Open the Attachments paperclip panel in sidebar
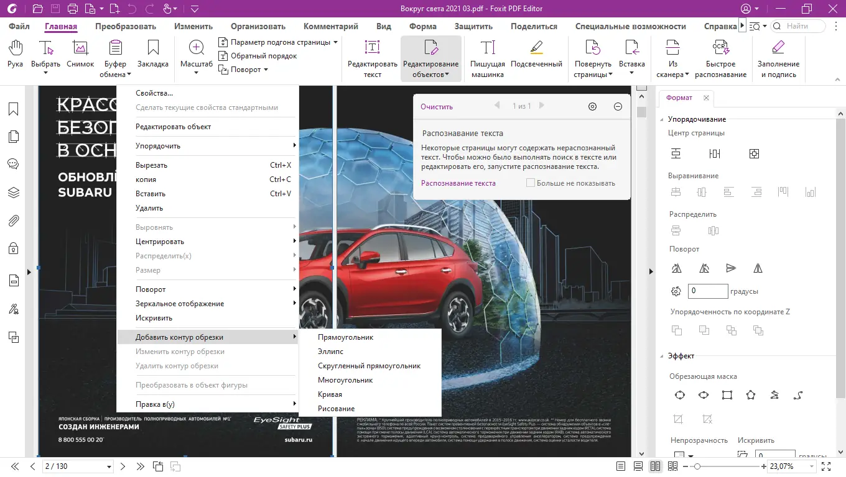846x477 pixels. (x=13, y=220)
